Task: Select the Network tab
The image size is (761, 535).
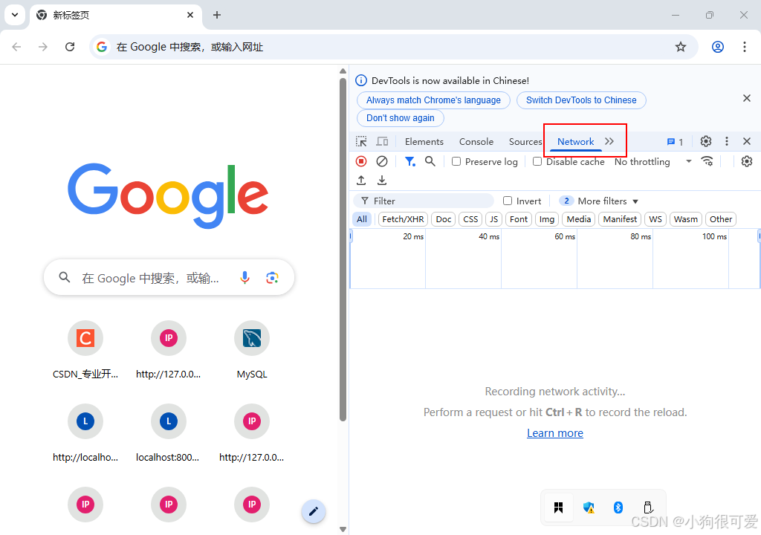Action: tap(576, 141)
